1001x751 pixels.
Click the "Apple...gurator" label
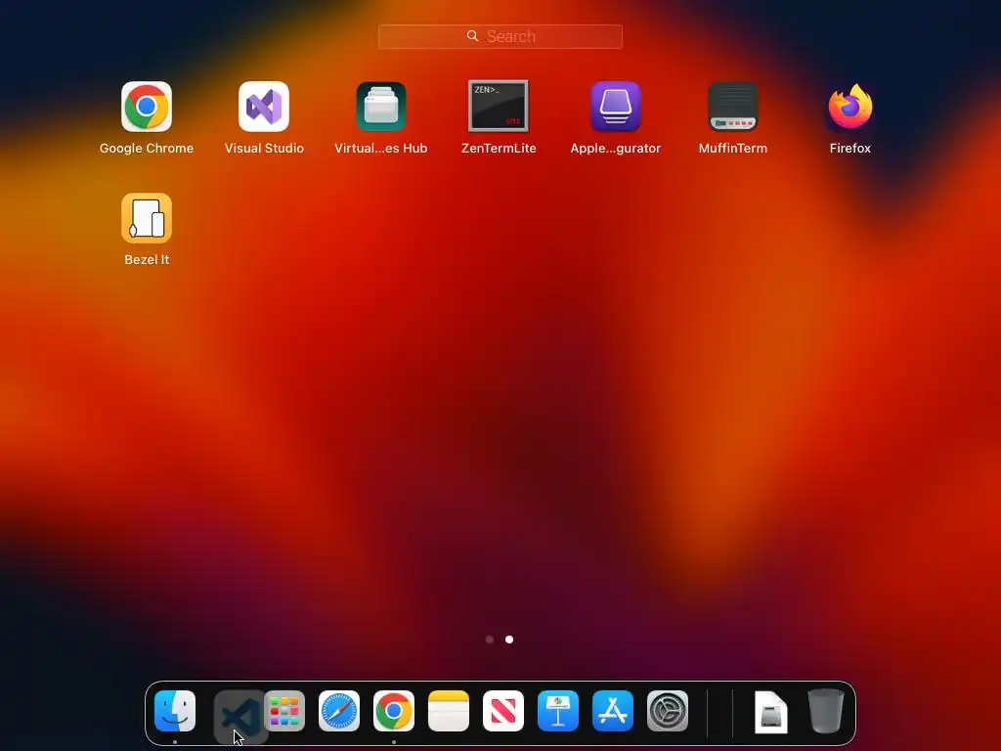pos(616,149)
